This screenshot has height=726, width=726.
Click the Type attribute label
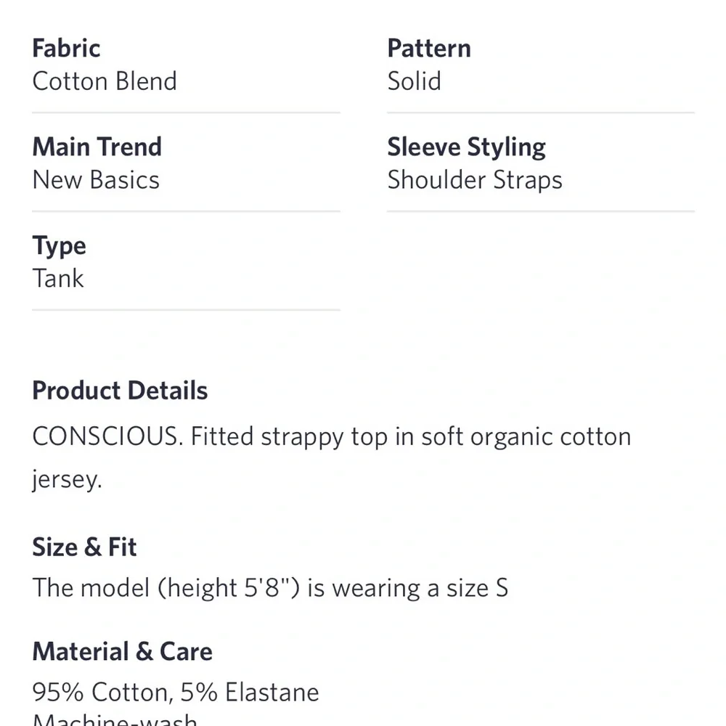point(59,246)
